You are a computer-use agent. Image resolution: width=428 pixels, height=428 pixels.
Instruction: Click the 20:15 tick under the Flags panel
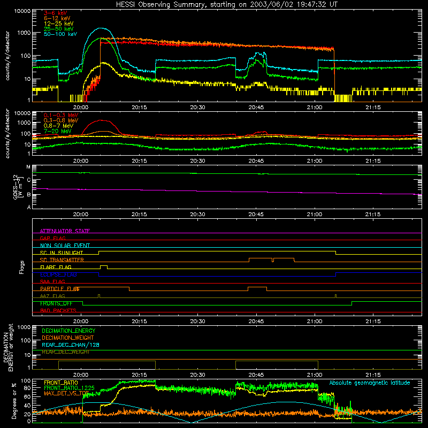(x=139, y=322)
